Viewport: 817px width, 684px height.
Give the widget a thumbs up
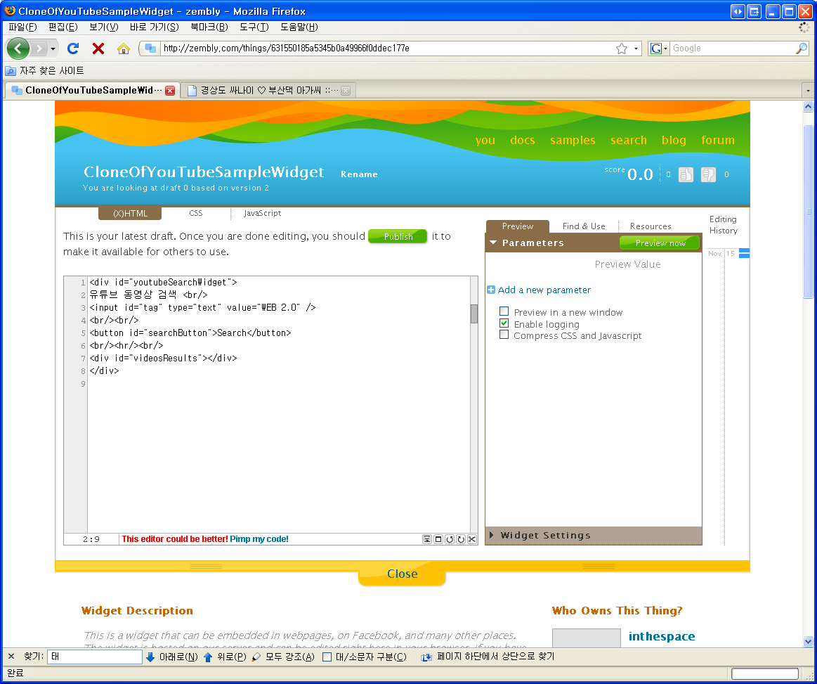(686, 174)
